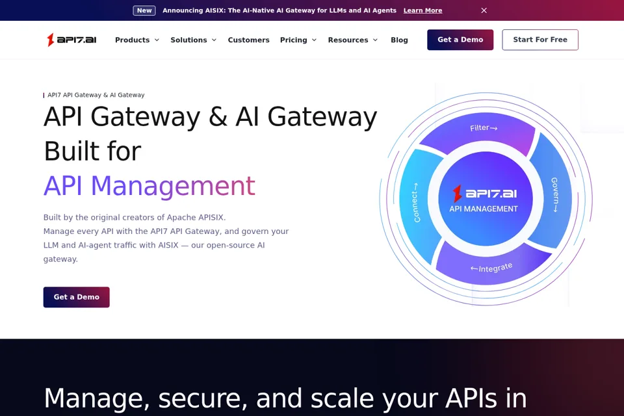
Task: Click the hero section Get a Demo button
Action: tap(77, 297)
